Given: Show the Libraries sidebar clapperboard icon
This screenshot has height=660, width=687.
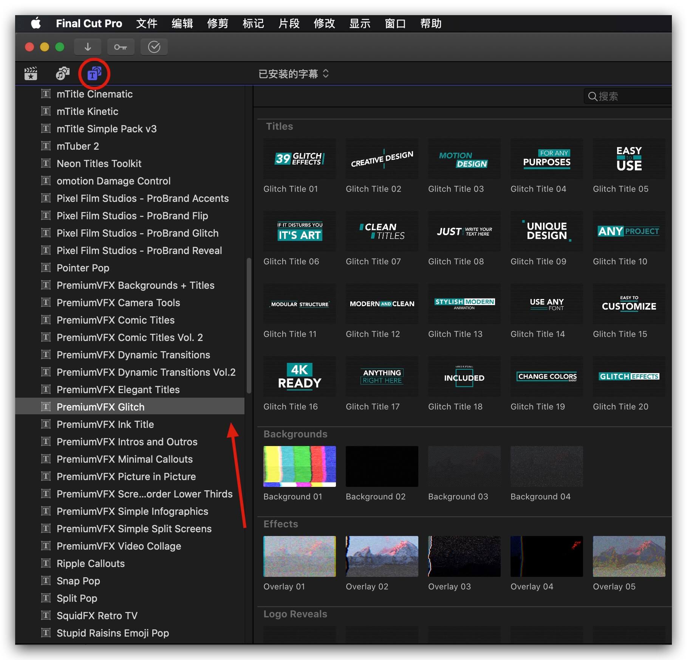Looking at the screenshot, I should tap(31, 74).
